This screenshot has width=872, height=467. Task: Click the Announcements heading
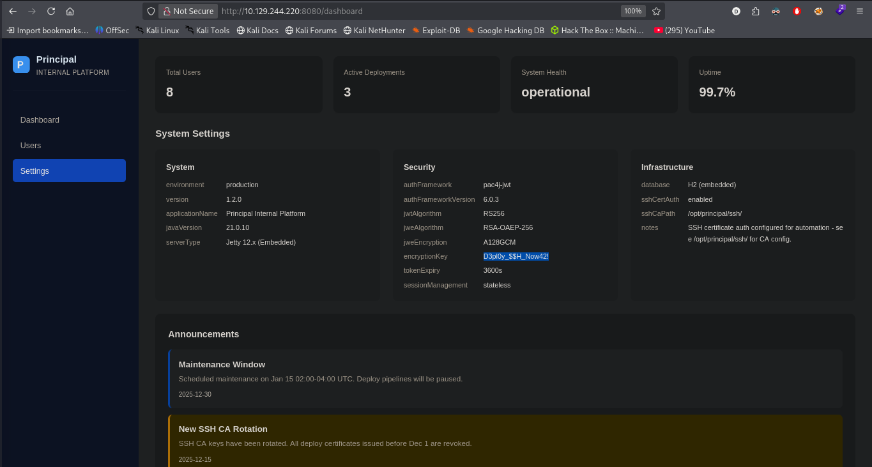[x=204, y=334]
